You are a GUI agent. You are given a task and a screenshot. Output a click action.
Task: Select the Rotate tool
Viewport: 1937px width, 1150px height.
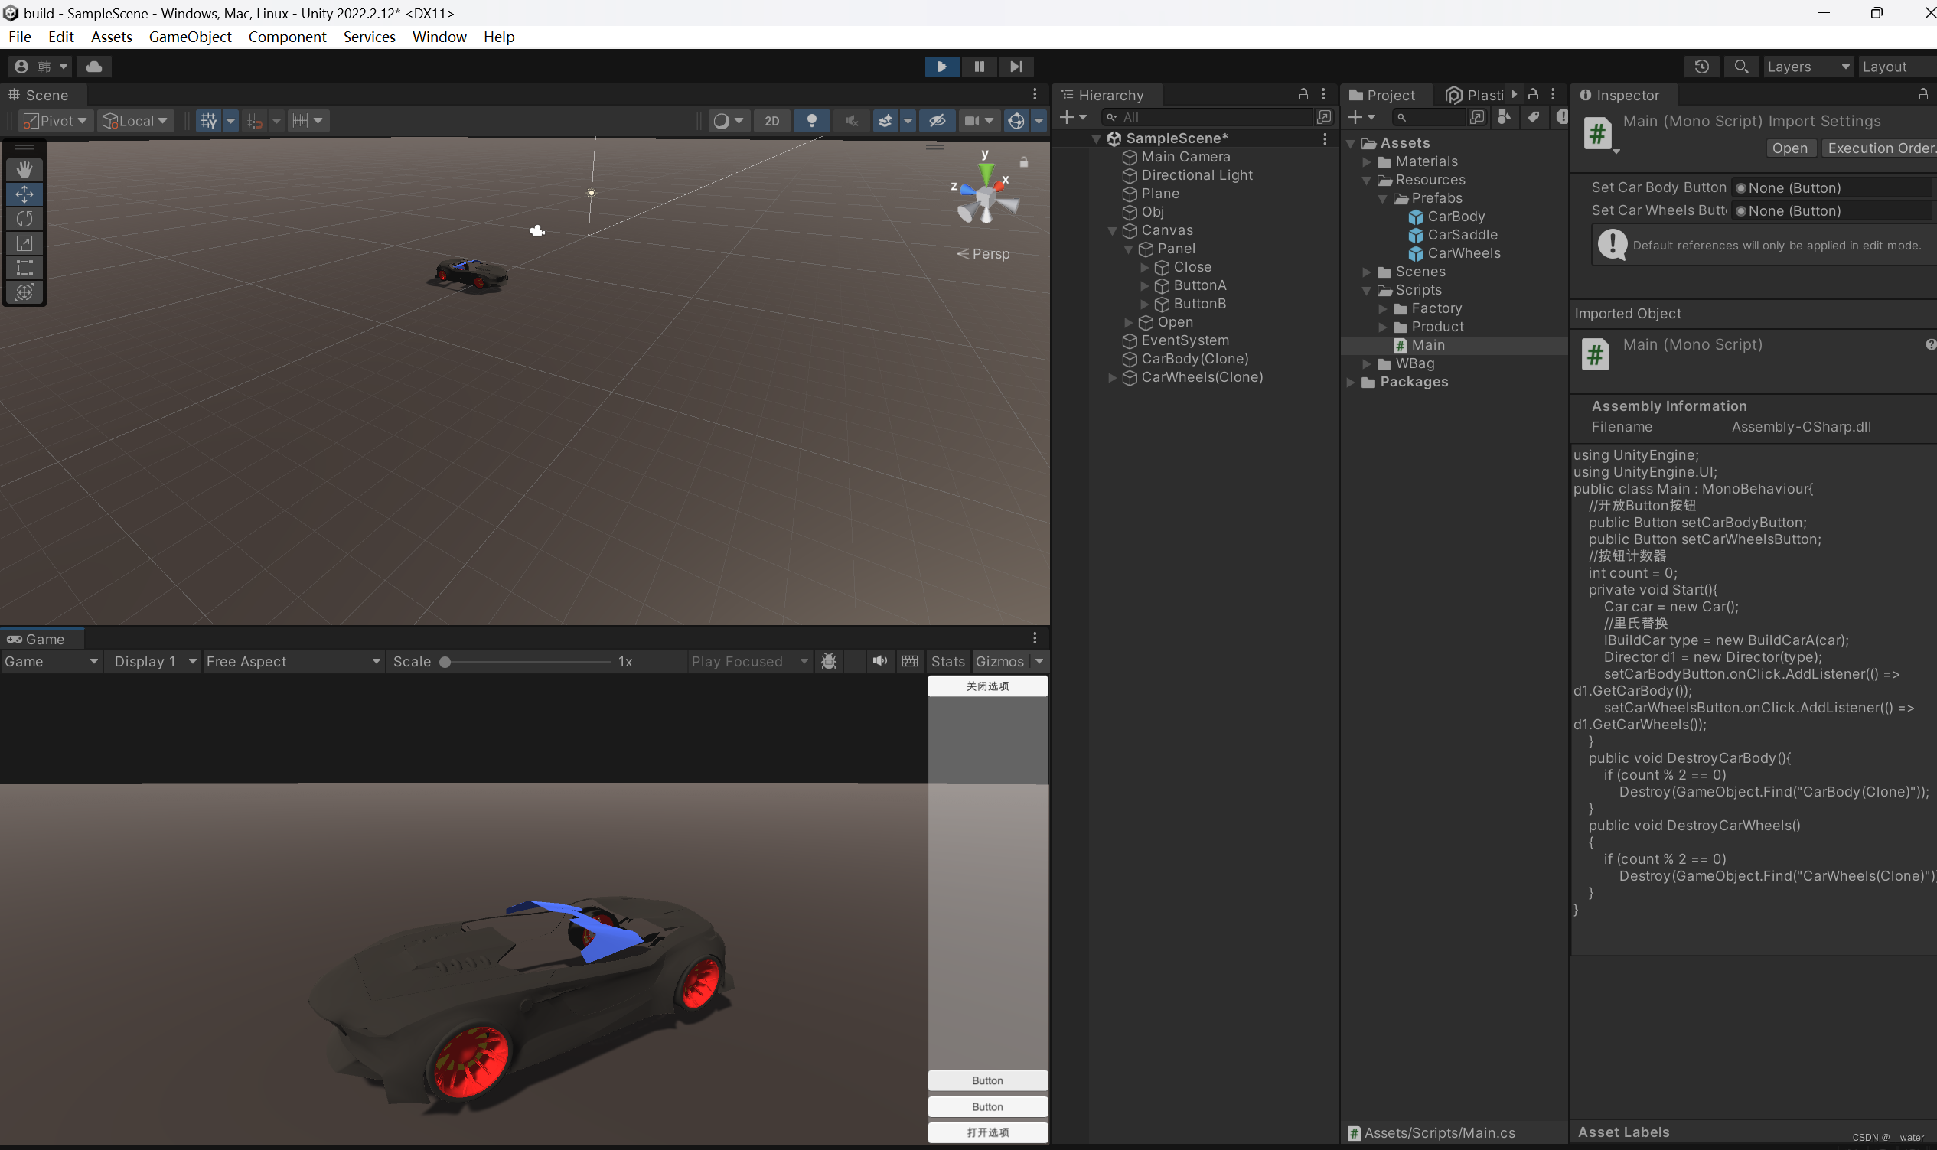pos(24,219)
